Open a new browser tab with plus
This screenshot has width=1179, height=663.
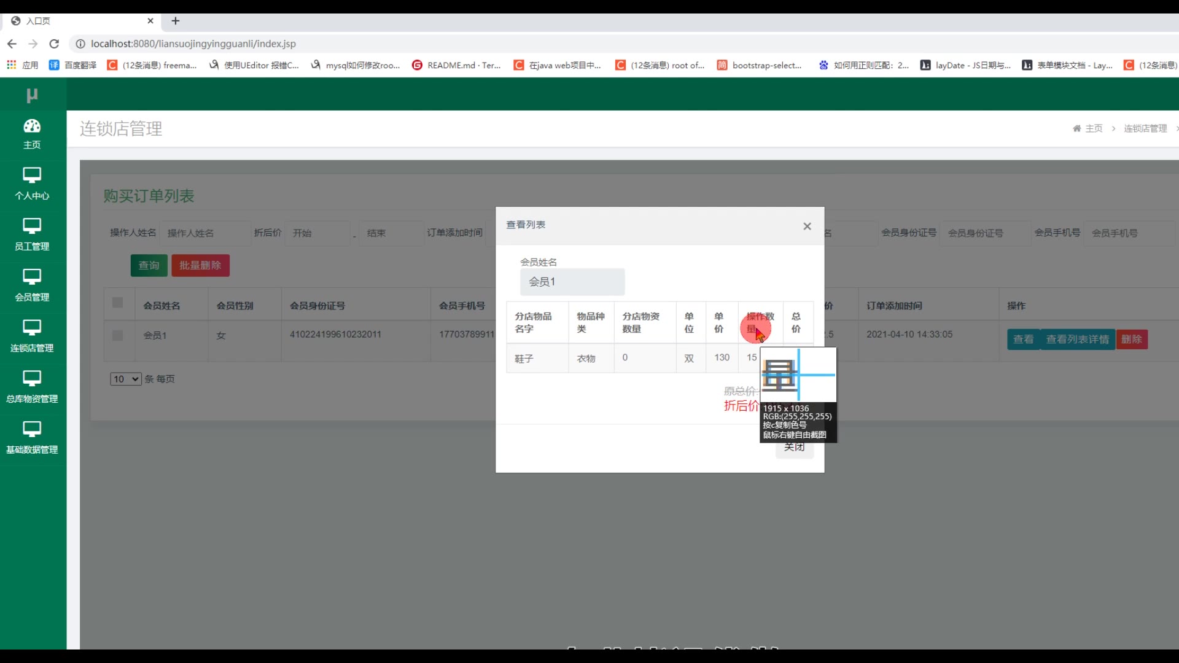click(x=176, y=21)
